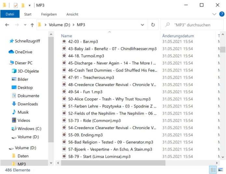Open the Freigeben ribbon tab
The image size is (226, 174).
pyautogui.click(x=49, y=14)
